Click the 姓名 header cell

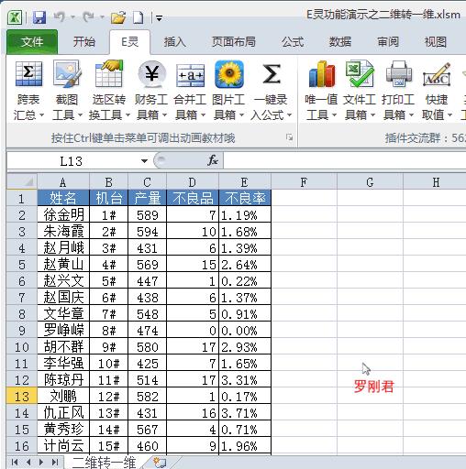pyautogui.click(x=63, y=198)
